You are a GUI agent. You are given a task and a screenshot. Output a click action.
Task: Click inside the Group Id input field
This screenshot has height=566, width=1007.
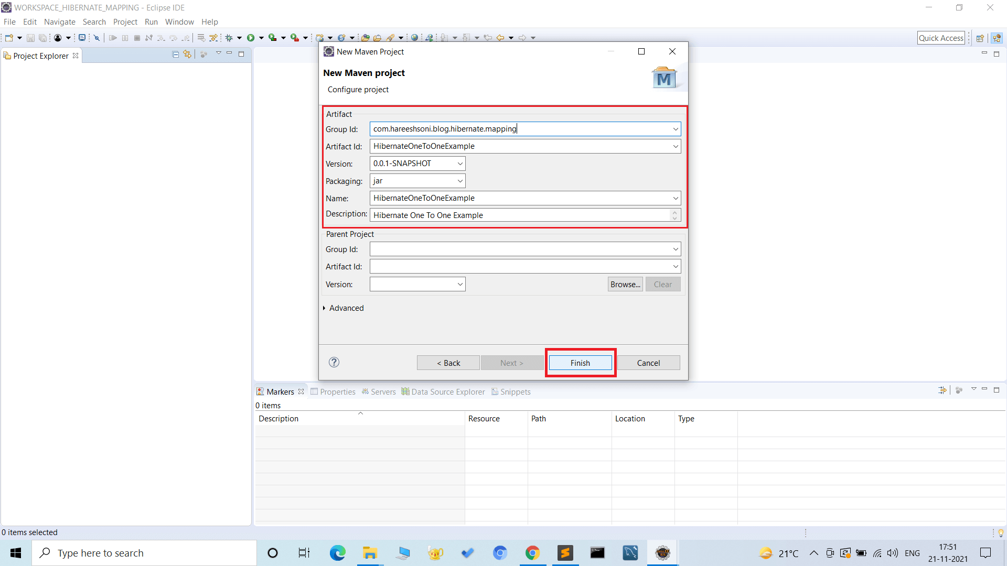click(x=498, y=129)
